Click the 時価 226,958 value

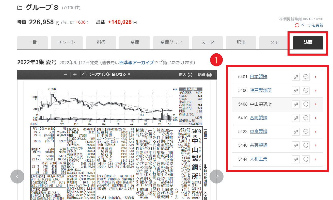point(41,22)
